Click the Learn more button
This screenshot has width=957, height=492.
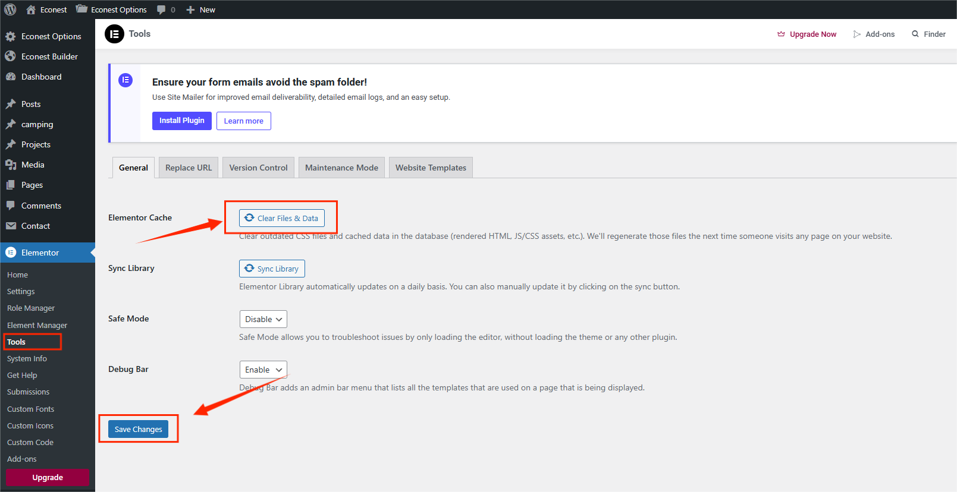(244, 121)
